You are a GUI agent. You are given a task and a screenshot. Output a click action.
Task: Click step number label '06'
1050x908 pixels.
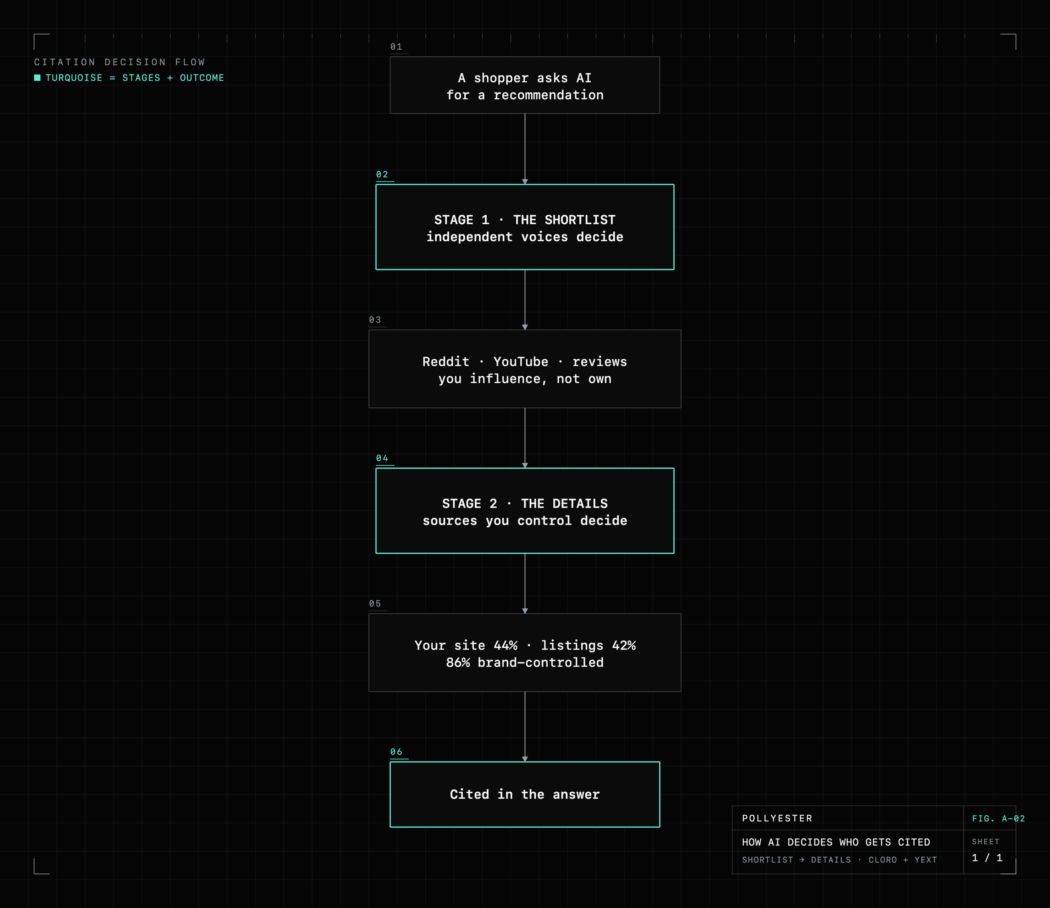396,752
